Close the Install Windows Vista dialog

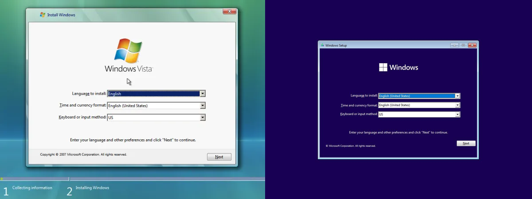pos(229,11)
